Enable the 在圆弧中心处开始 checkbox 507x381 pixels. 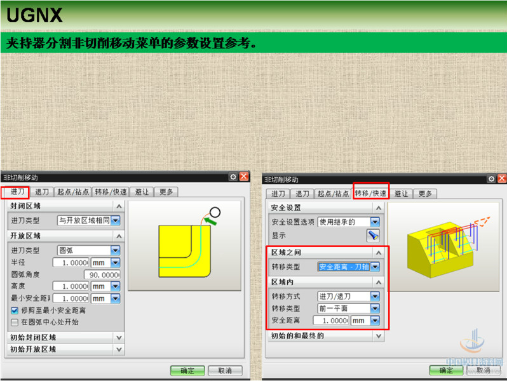(x=15, y=322)
